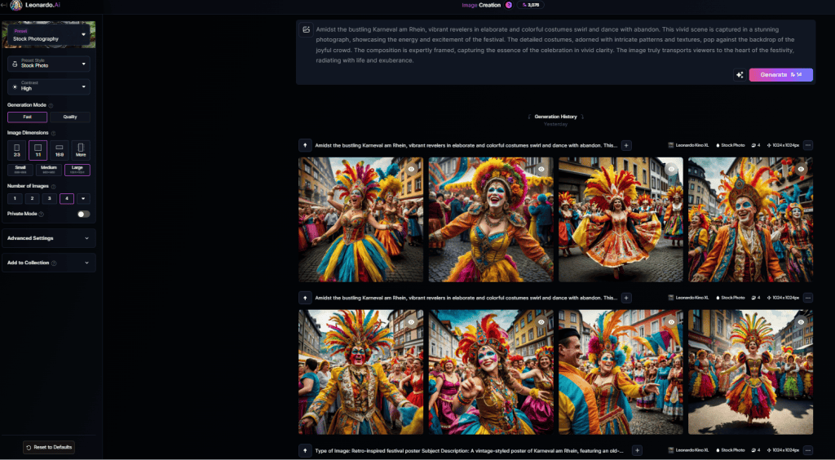This screenshot has width=835, height=460.
Task: Click the Generate button
Action: tap(780, 74)
